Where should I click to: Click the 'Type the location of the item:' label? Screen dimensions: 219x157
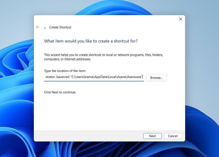click(x=65, y=71)
